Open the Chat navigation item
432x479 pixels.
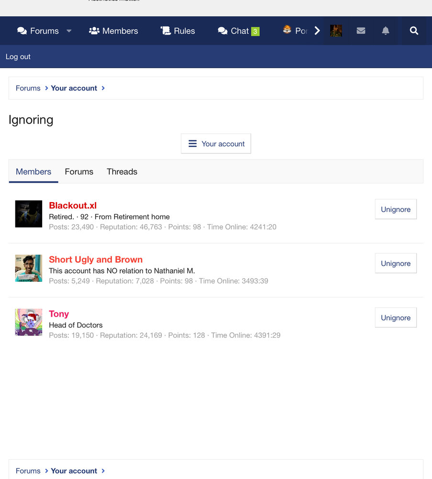coord(238,31)
